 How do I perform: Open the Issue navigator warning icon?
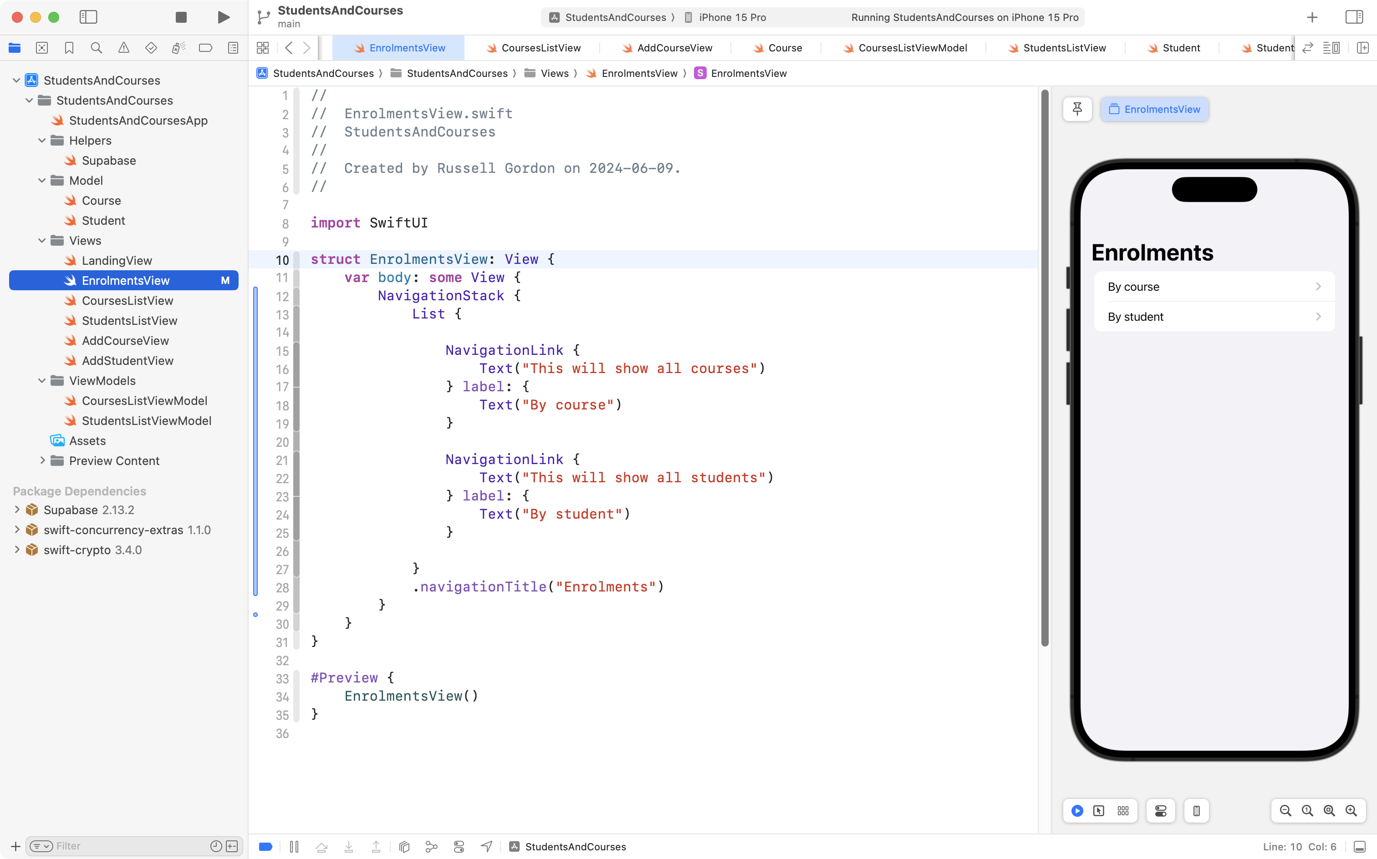[123, 48]
